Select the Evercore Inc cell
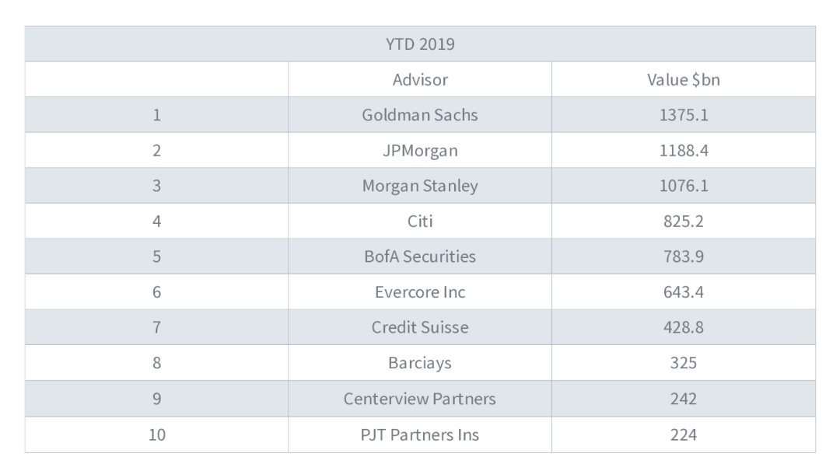The height and width of the screenshot is (471, 840). [x=420, y=292]
